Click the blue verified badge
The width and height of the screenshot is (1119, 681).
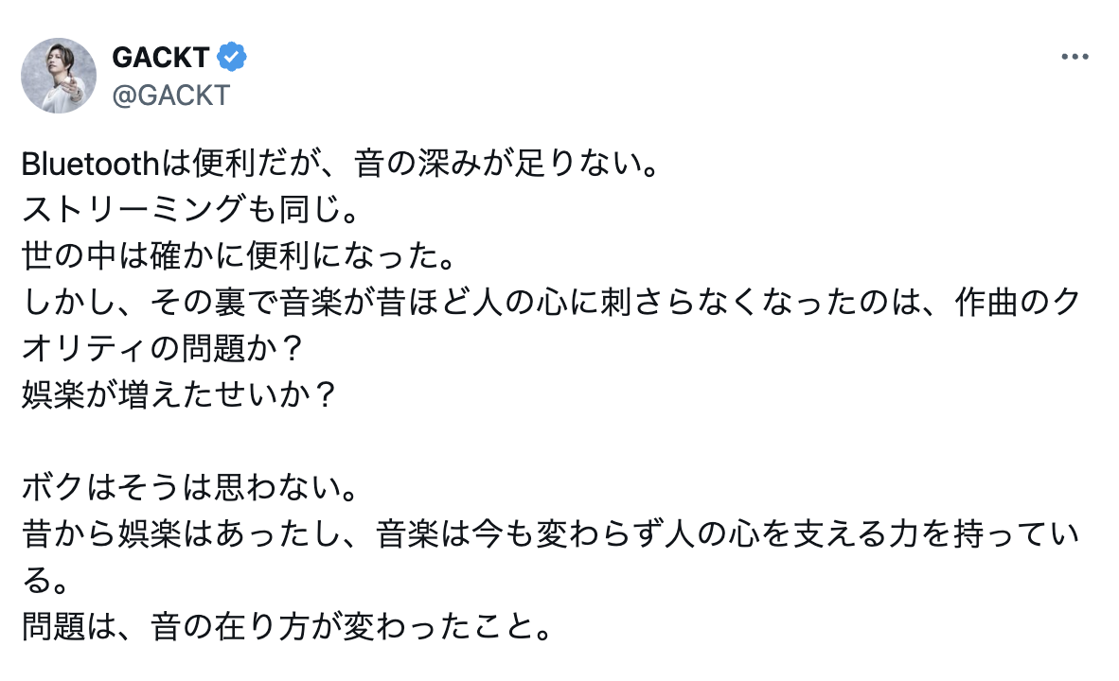point(232,57)
